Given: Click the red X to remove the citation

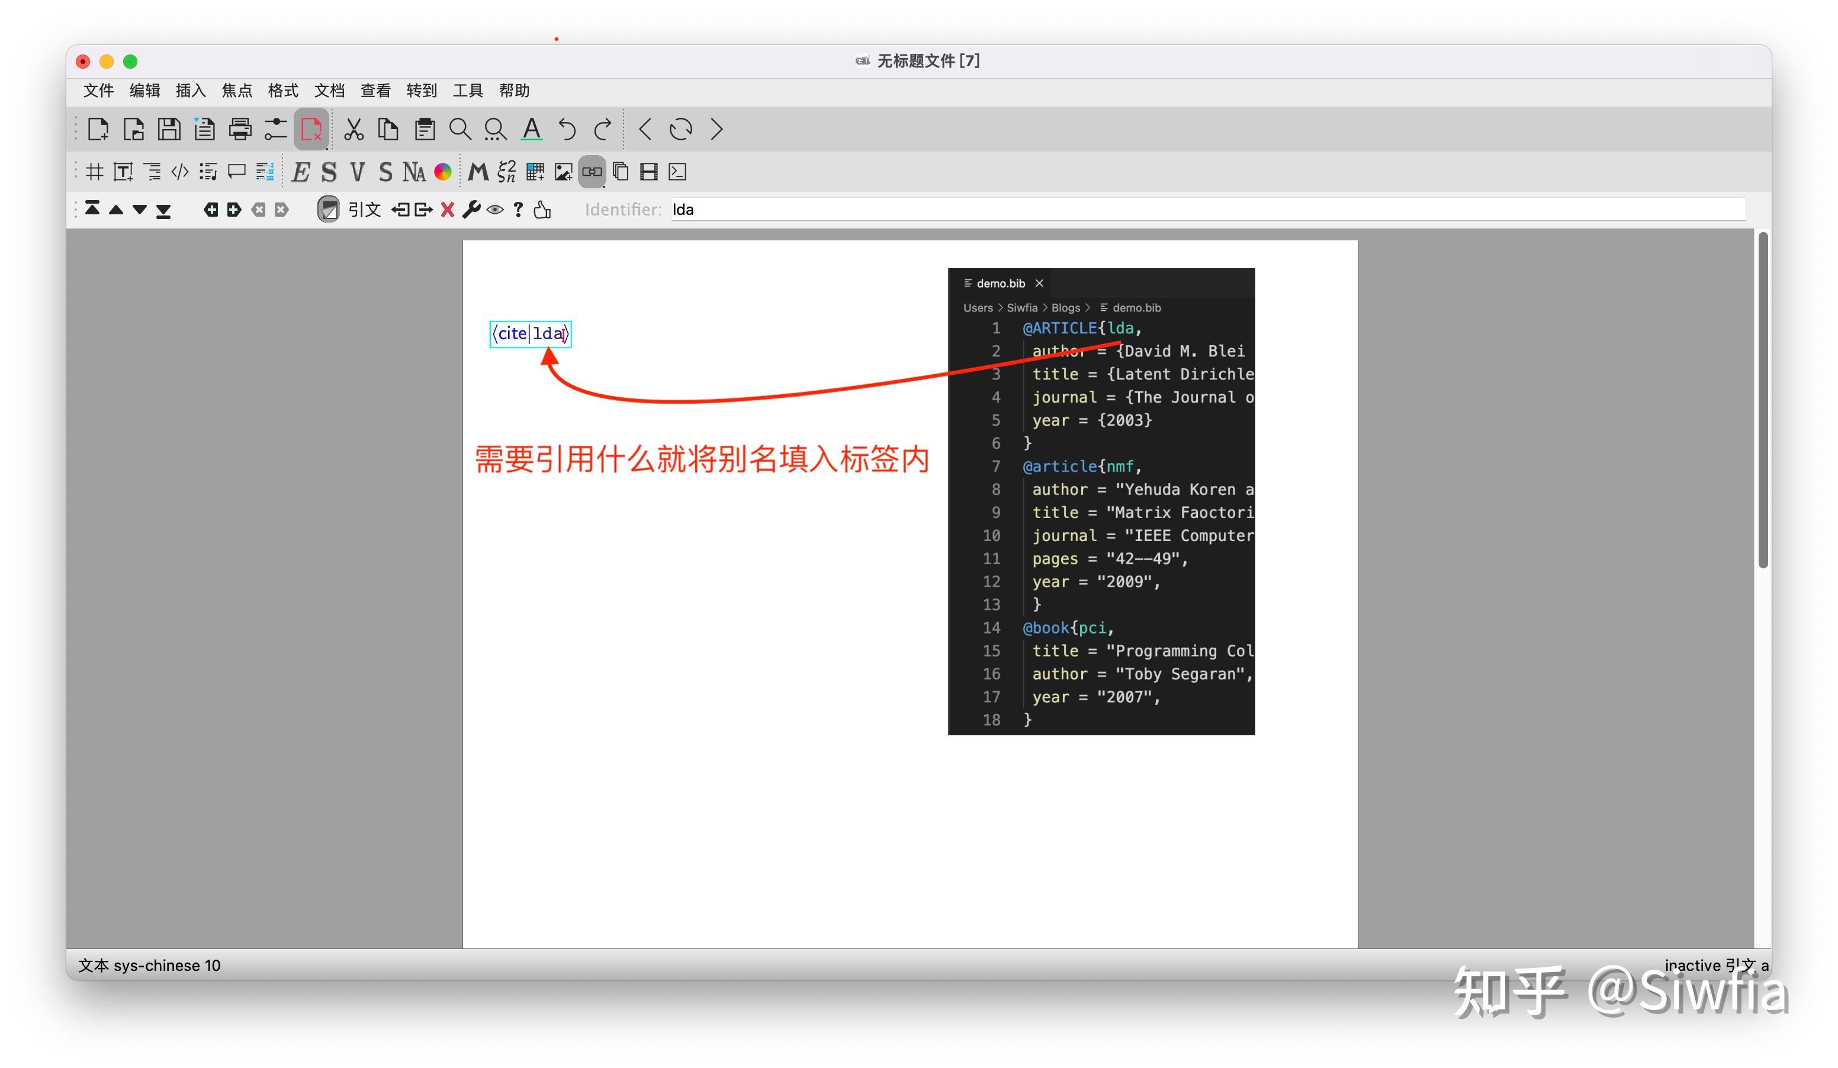Looking at the screenshot, I should point(448,210).
